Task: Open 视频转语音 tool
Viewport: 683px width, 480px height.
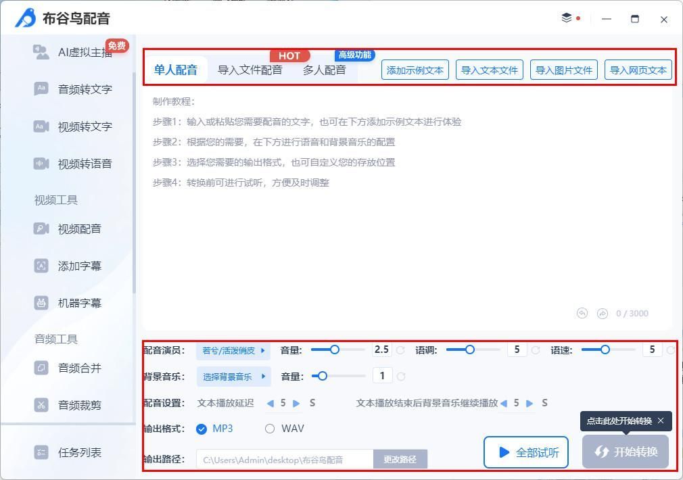Action: point(73,164)
